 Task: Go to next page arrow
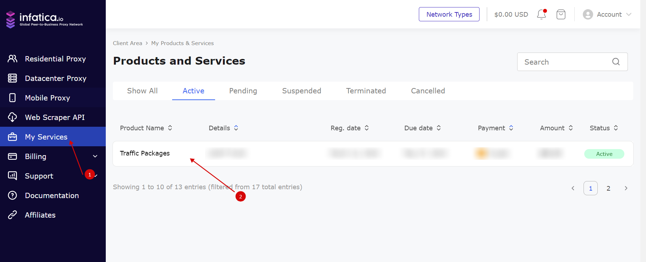point(626,188)
